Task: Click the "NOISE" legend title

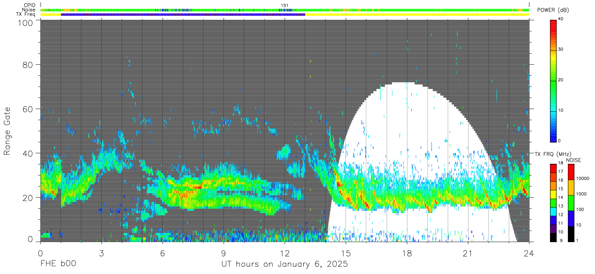Action: click(574, 160)
